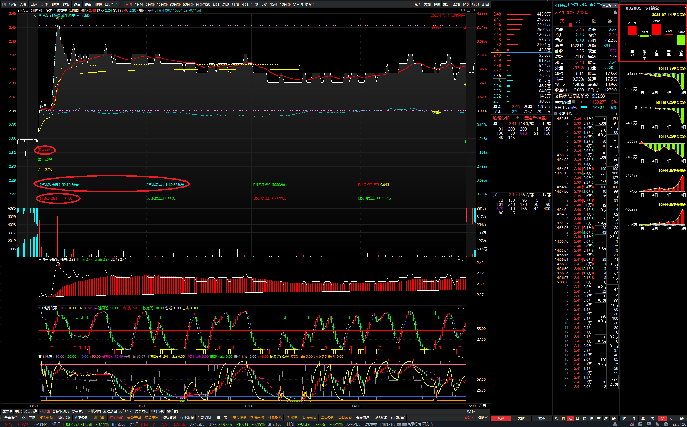Click the lightning icon beside 逐笔分析

(518, 118)
